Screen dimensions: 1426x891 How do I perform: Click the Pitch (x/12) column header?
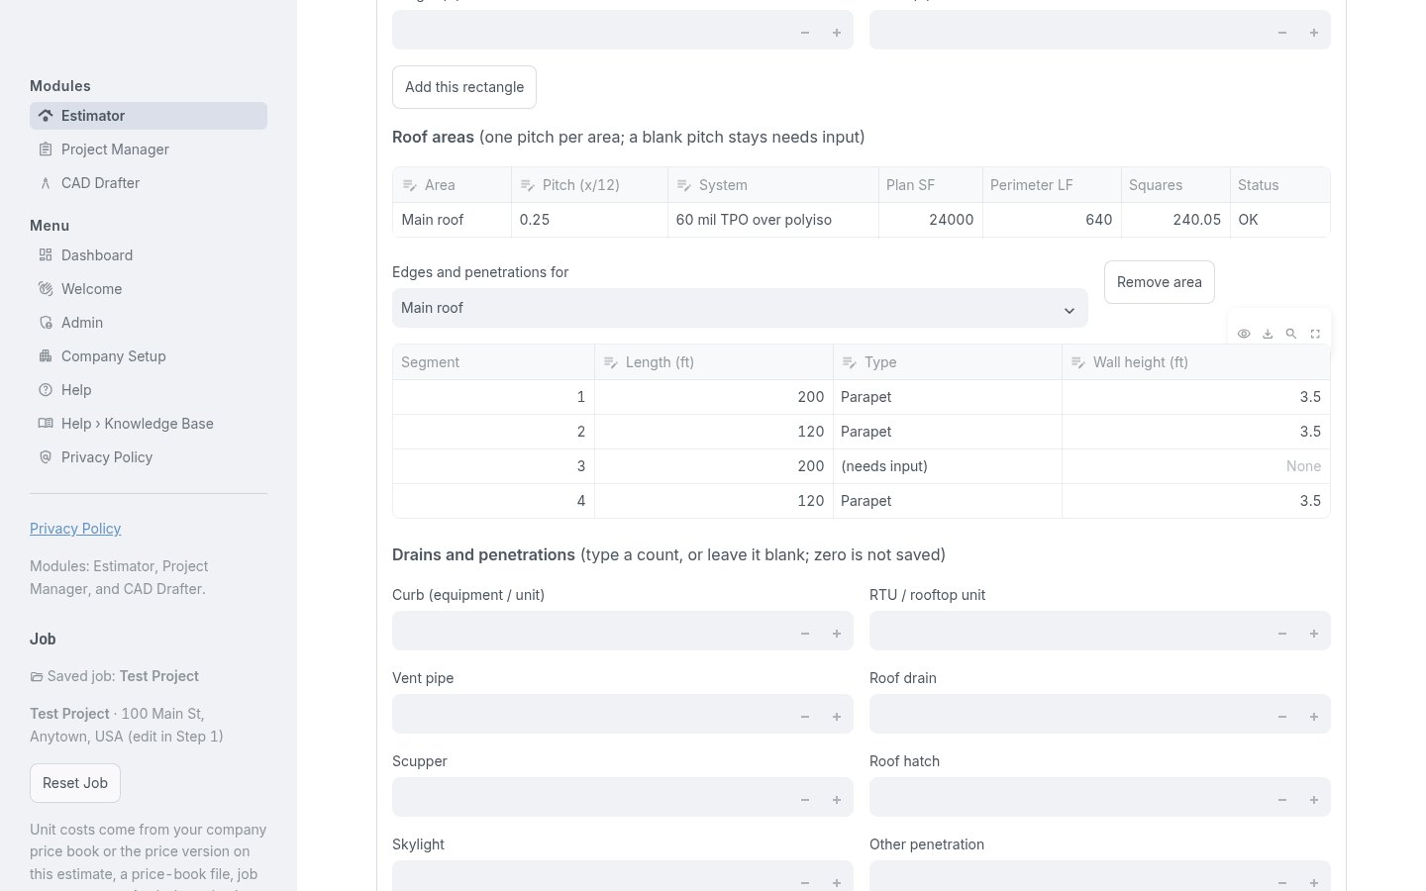[x=589, y=185]
